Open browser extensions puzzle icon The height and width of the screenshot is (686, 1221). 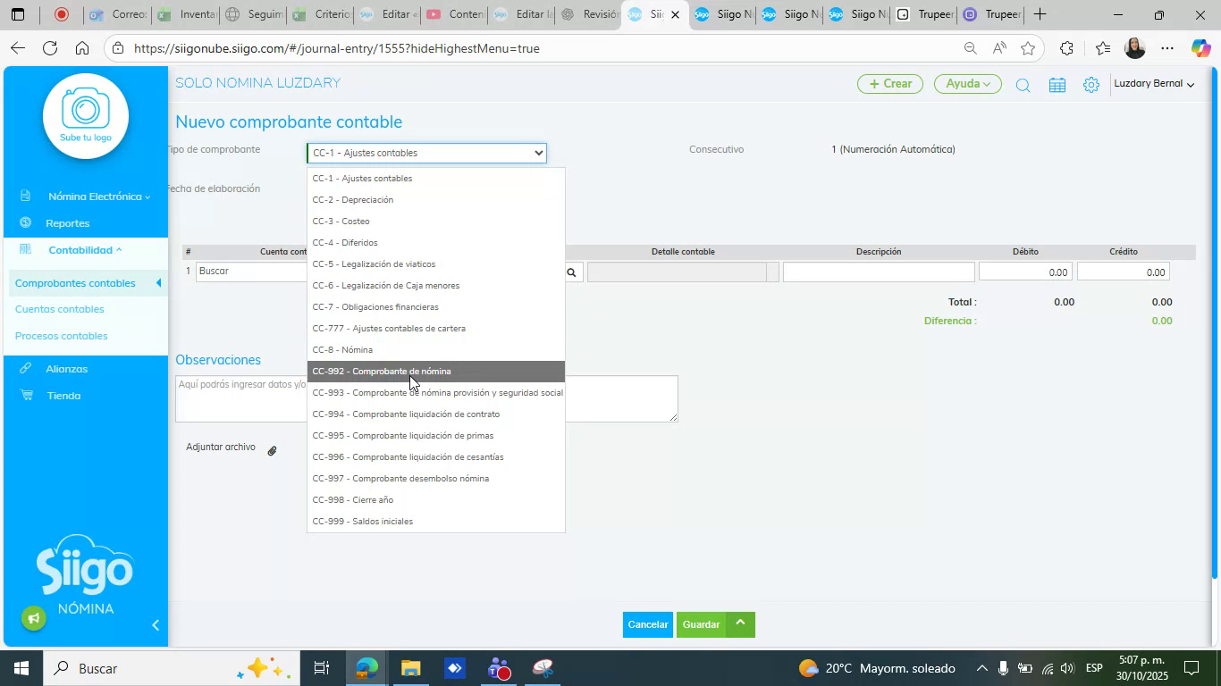(1066, 48)
